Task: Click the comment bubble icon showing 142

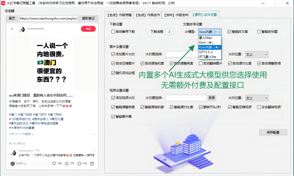Action: 79,163
